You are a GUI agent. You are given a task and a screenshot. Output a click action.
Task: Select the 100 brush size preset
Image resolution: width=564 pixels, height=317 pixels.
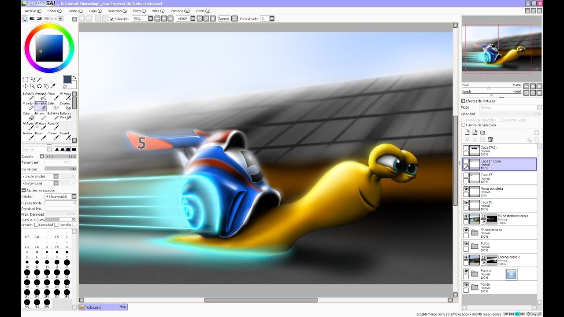(x=57, y=284)
